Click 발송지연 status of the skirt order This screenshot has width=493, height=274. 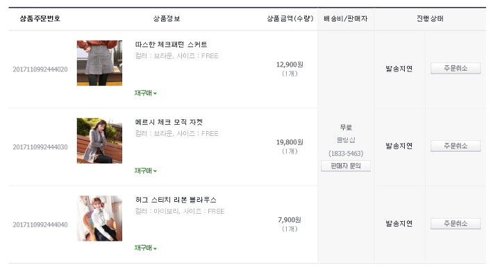[x=399, y=69]
